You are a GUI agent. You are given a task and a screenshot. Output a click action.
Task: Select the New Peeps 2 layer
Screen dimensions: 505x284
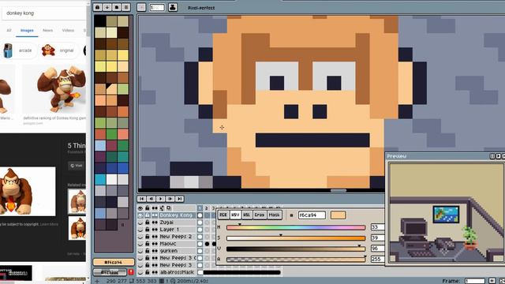click(x=177, y=237)
